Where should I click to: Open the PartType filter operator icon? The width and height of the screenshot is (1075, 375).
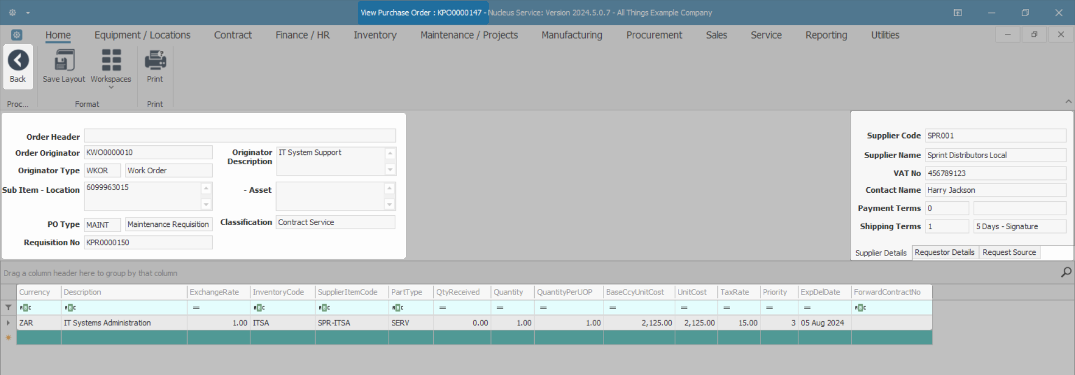tap(398, 307)
